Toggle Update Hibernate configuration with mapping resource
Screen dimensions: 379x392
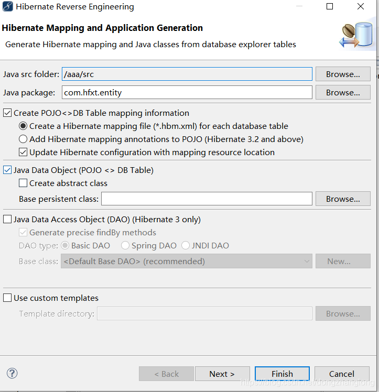[23, 153]
